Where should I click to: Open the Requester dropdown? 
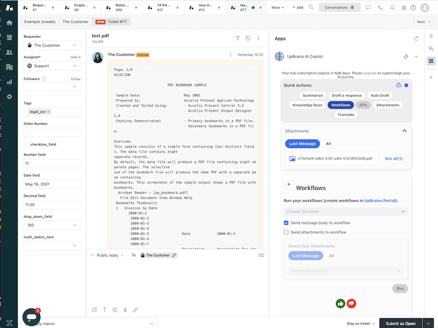(52, 45)
